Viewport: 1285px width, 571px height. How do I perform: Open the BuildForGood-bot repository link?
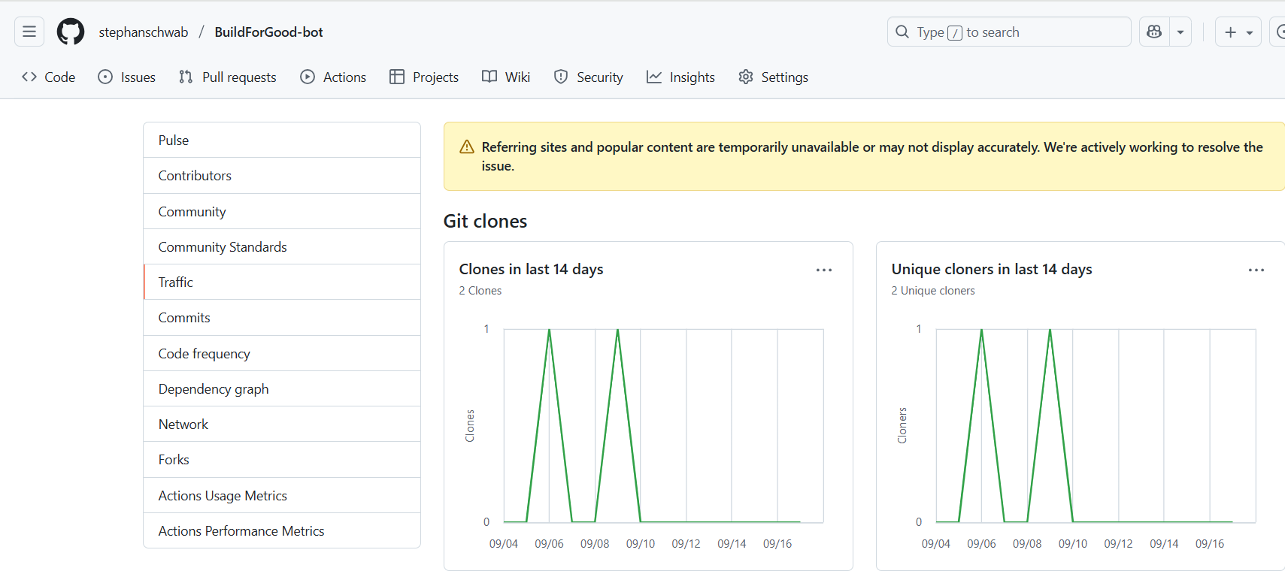[x=268, y=32]
